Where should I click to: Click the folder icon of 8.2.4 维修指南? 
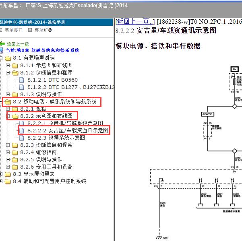click(x=15, y=152)
